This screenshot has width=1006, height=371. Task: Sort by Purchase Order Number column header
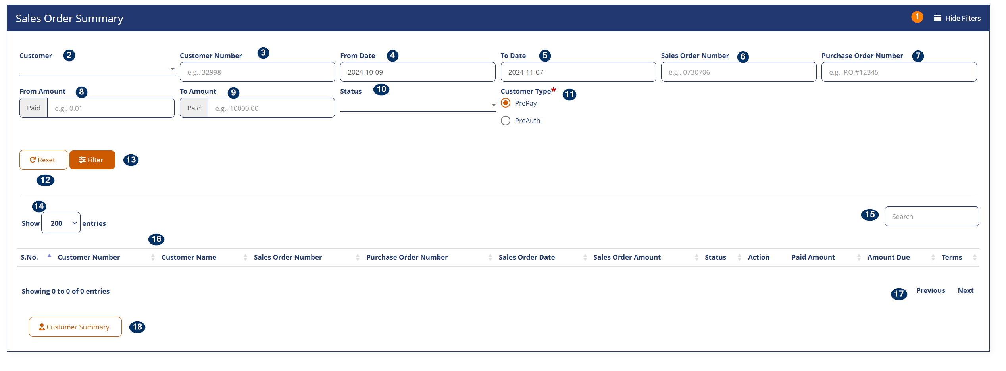[x=406, y=258]
